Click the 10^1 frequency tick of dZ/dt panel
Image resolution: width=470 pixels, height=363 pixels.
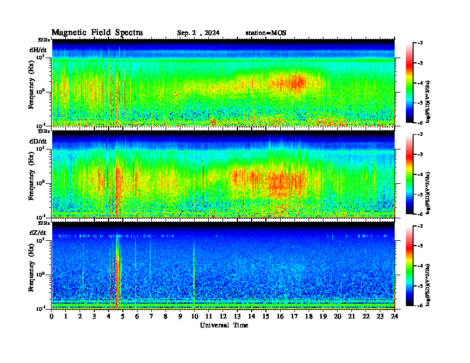point(41,240)
